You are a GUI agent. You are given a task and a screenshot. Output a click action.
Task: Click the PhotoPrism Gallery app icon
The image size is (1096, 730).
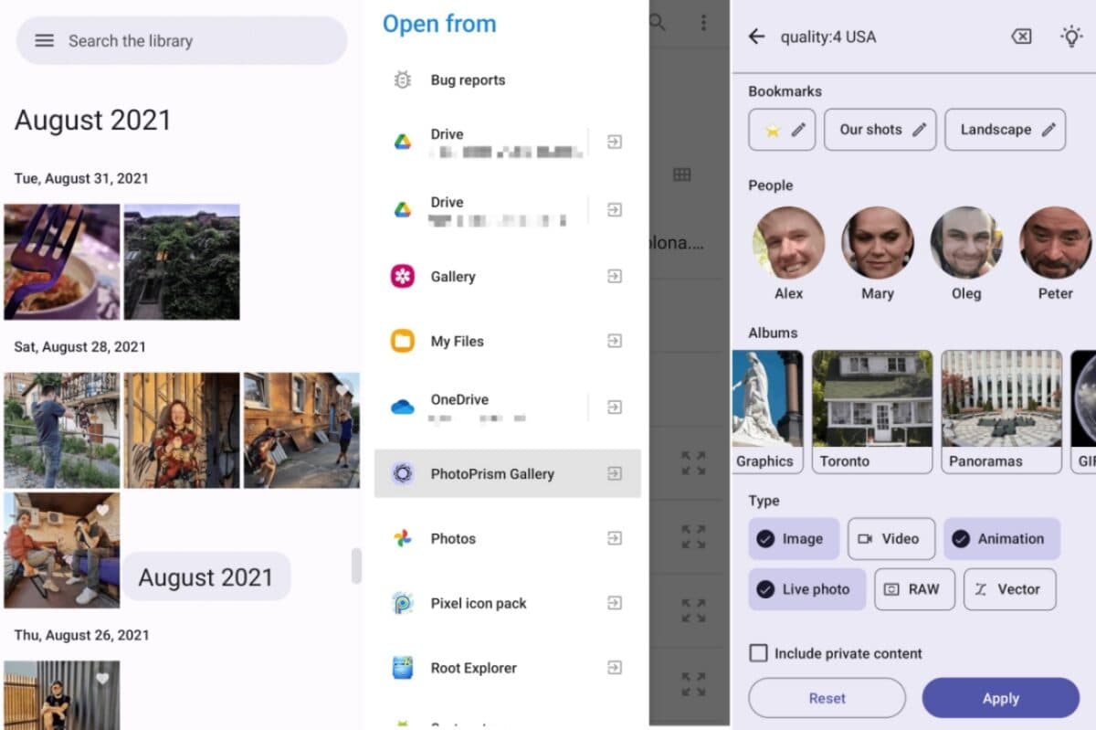(402, 473)
